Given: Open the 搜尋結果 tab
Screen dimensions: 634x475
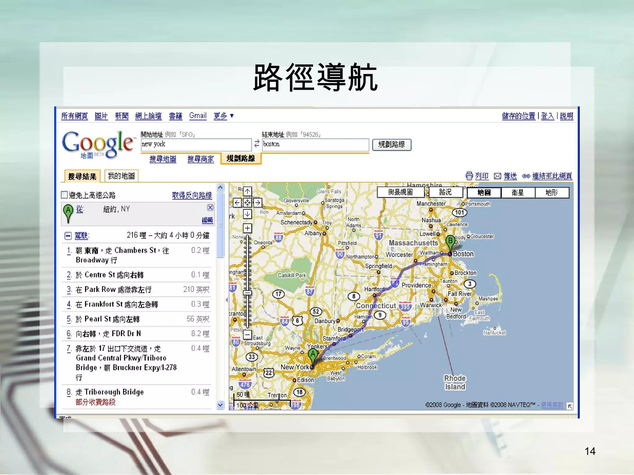Looking at the screenshot, I should pyautogui.click(x=82, y=176).
